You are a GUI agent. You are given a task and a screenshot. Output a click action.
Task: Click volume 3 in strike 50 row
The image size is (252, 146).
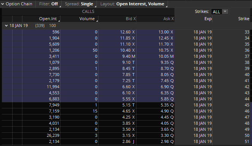point(96,136)
